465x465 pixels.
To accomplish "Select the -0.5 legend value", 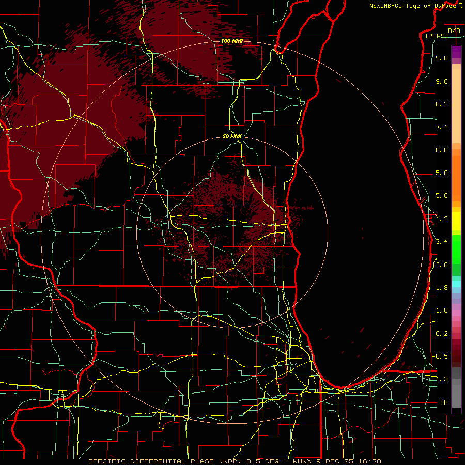I will pyautogui.click(x=440, y=357).
